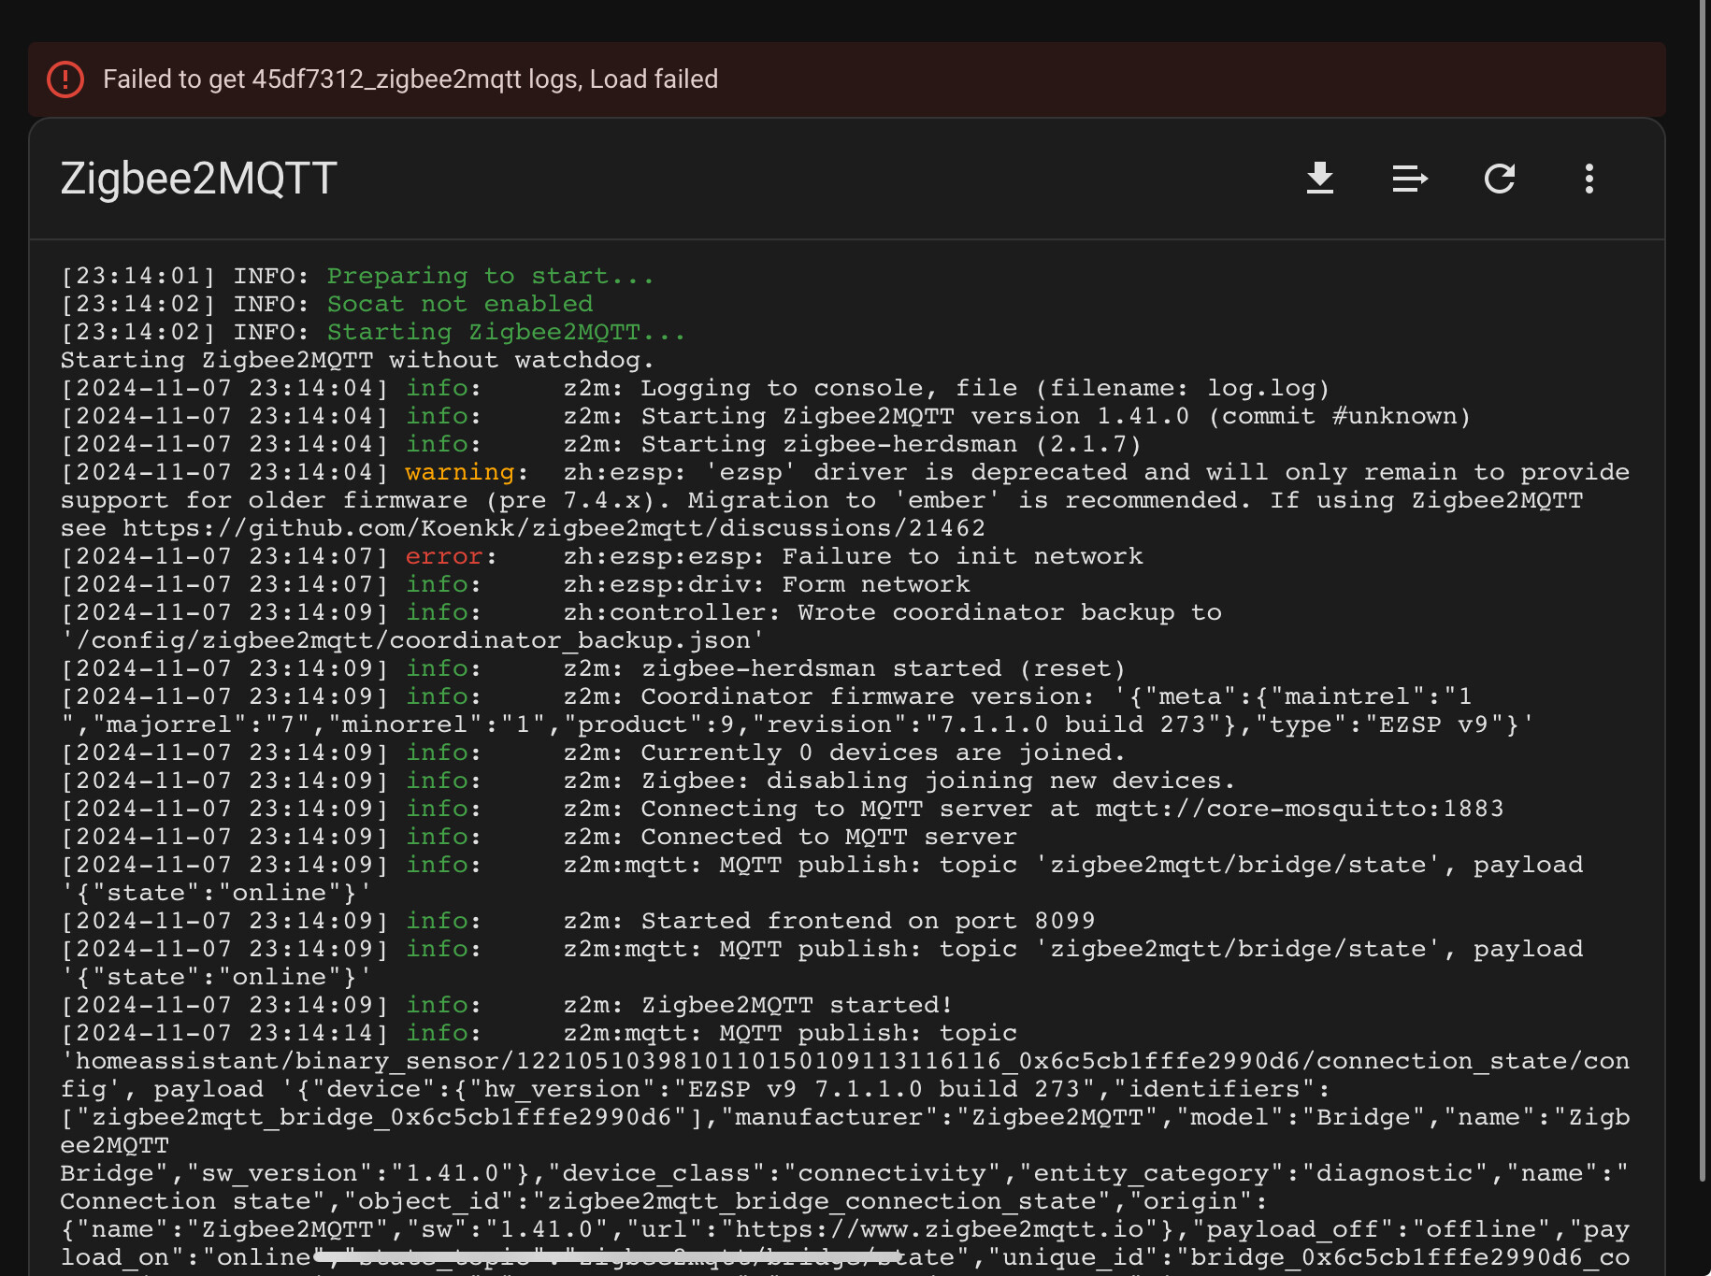
Task: Click 'Starting Zigbee2MQTT without watchdog.' line
Action: click(357, 361)
